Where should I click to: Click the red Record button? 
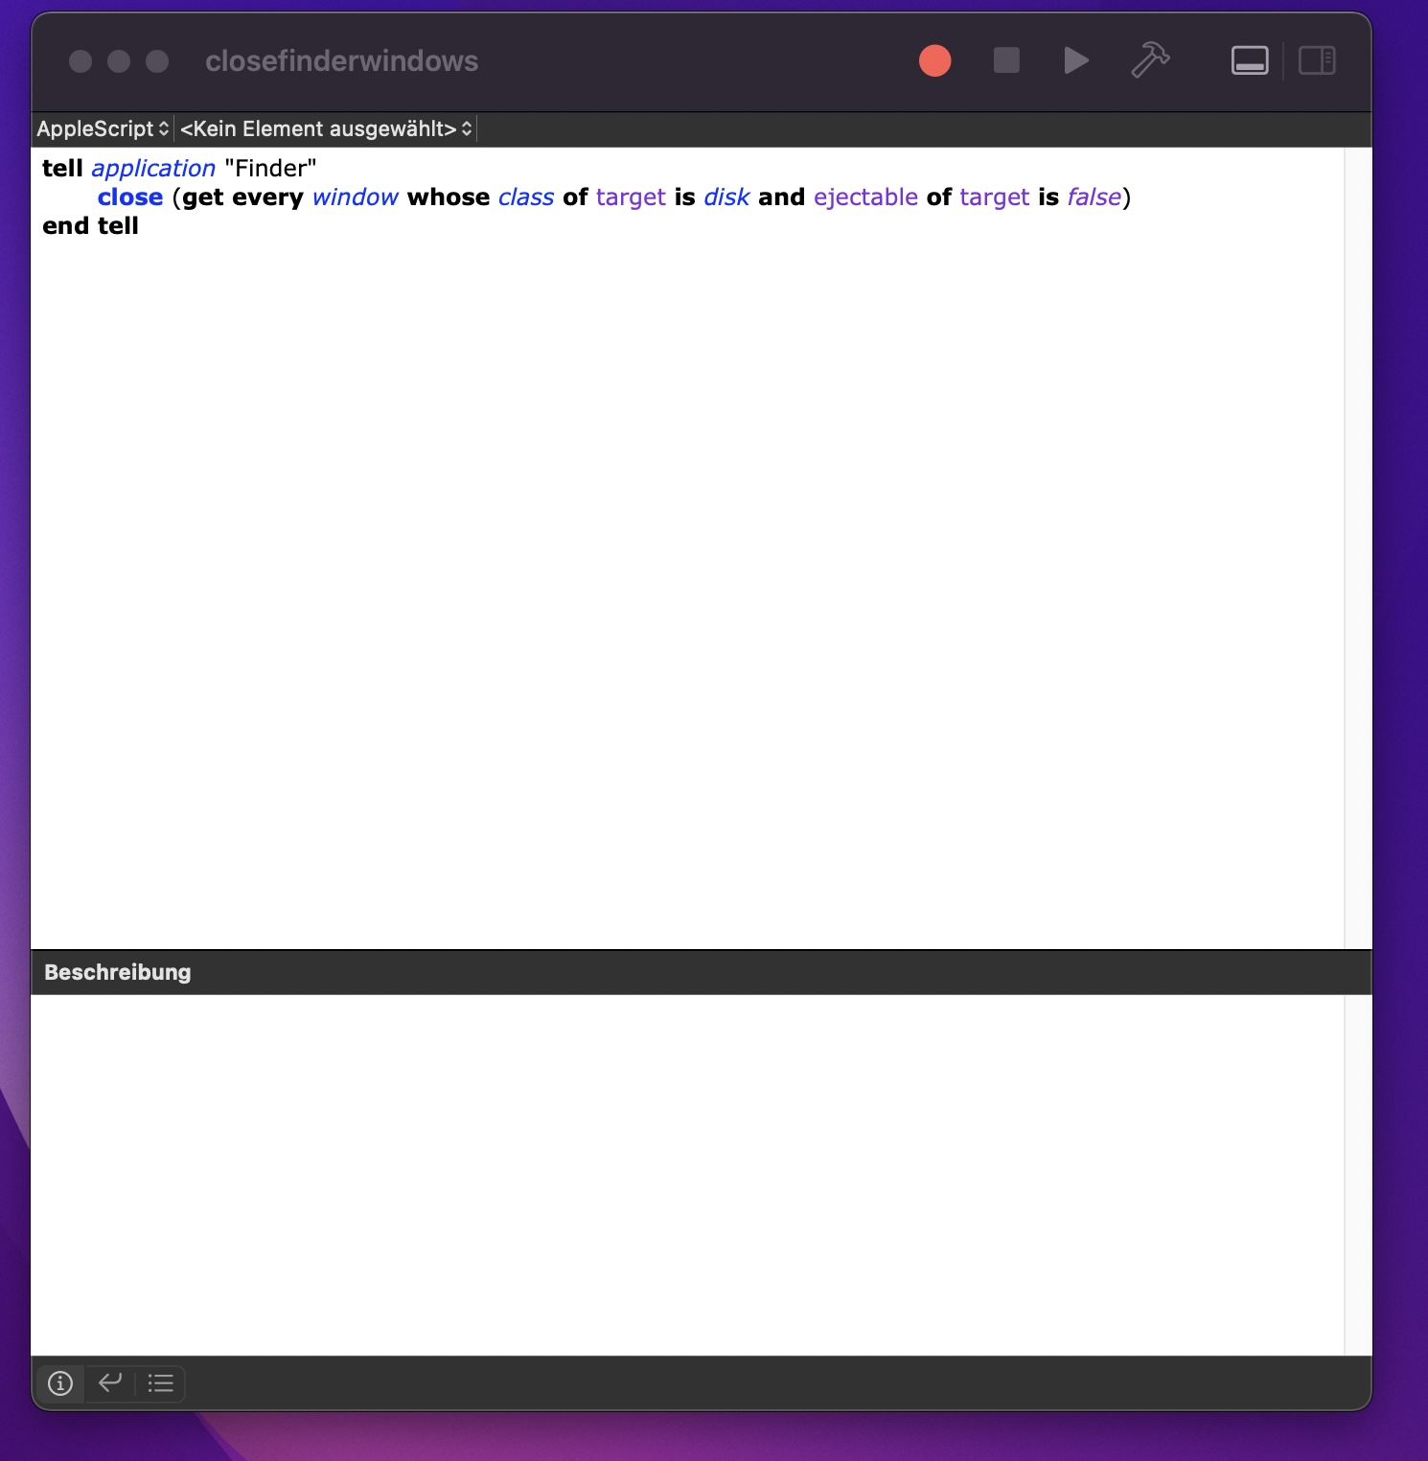coord(934,61)
